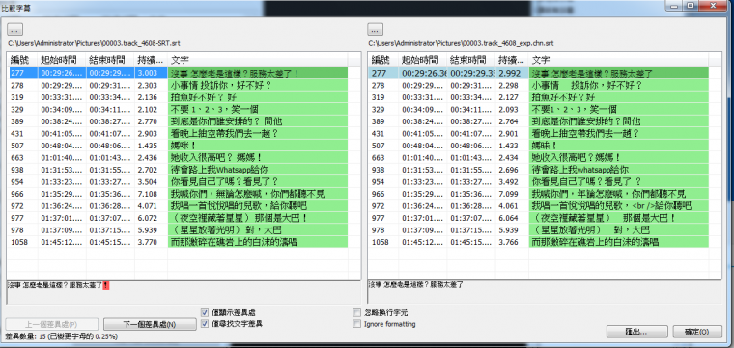Click the right subtitle text preview box

545,292
